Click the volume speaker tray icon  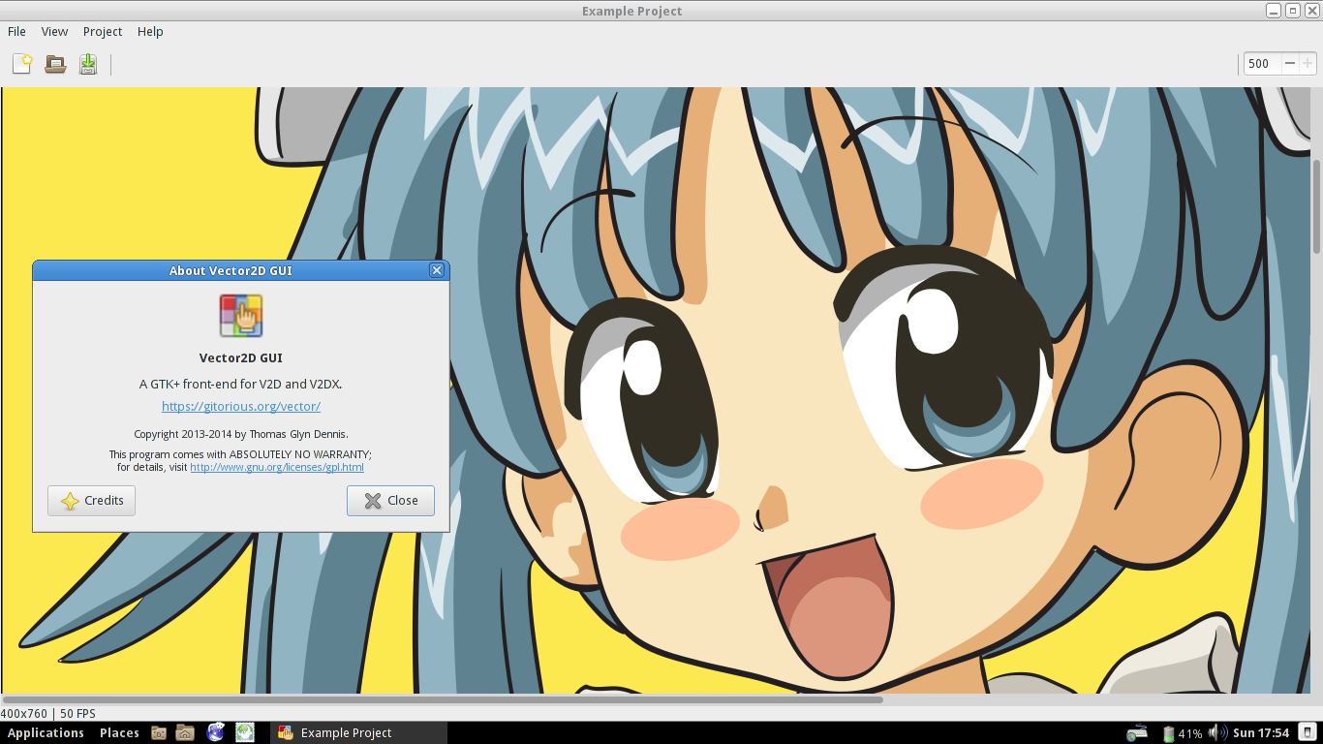(1216, 732)
